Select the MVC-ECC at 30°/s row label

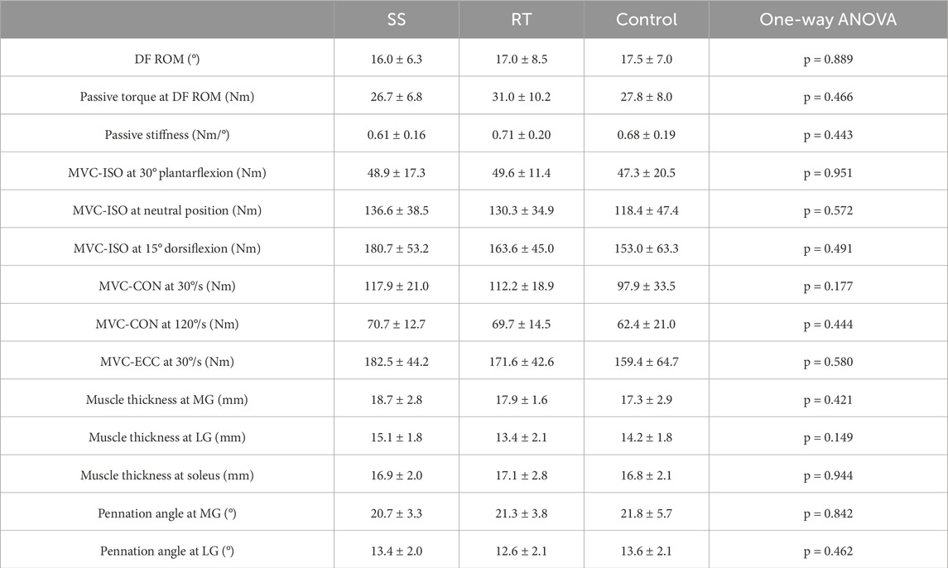(x=167, y=362)
